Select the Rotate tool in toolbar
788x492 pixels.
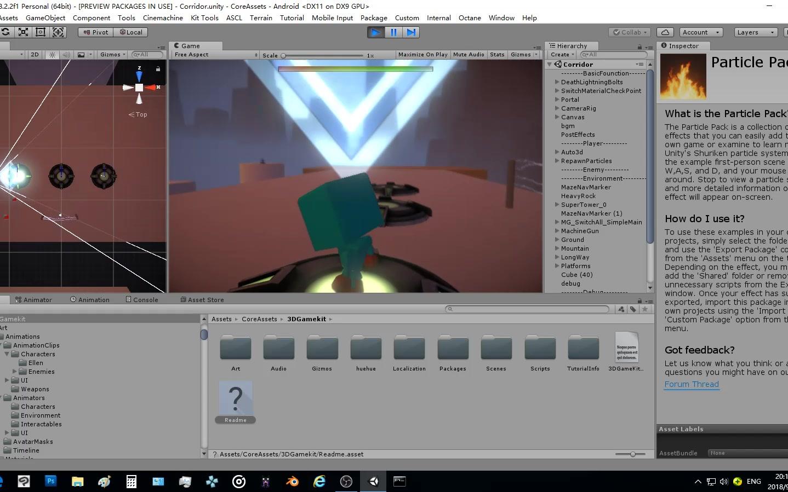pyautogui.click(x=5, y=32)
